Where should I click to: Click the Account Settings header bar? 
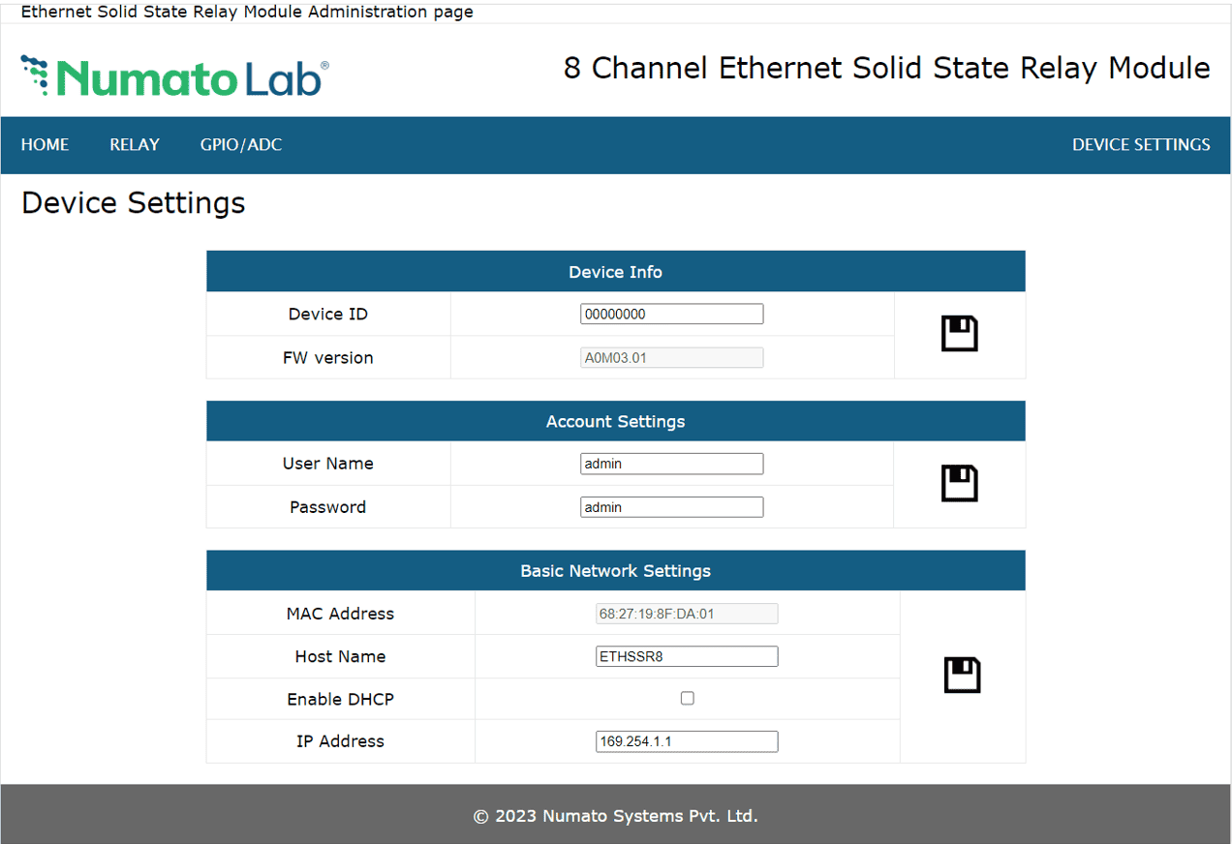pyautogui.click(x=615, y=421)
